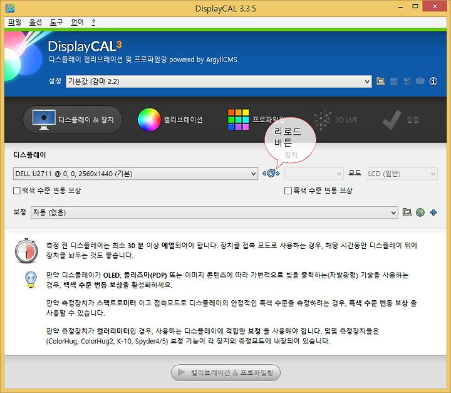
Task: Open the DELL U2711 display dropdown
Action: coord(135,174)
